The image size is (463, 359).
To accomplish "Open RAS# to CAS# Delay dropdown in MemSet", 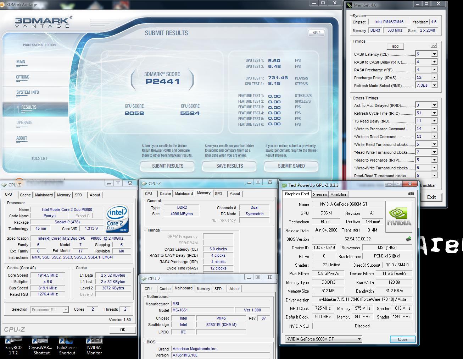I will tap(434, 62).
